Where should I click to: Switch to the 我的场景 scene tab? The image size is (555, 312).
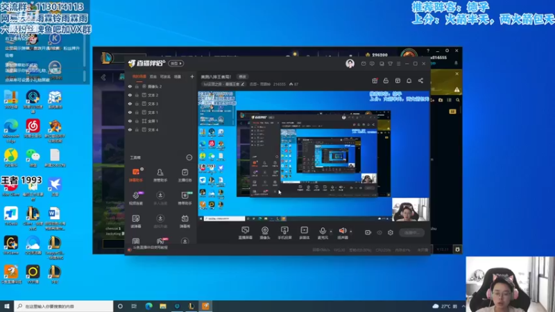pyautogui.click(x=139, y=76)
